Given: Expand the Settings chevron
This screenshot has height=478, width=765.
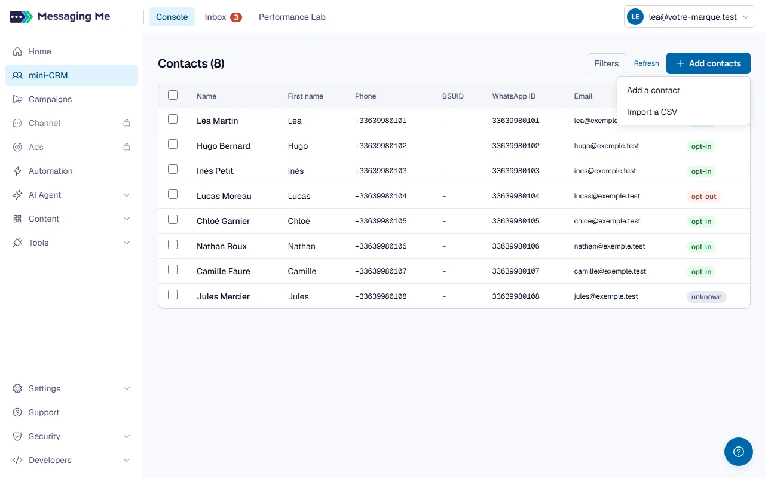Looking at the screenshot, I should point(127,388).
